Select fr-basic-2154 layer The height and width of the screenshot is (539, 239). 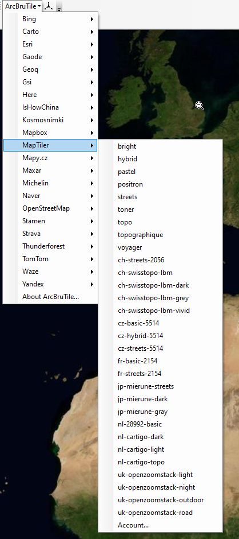[x=160, y=361]
